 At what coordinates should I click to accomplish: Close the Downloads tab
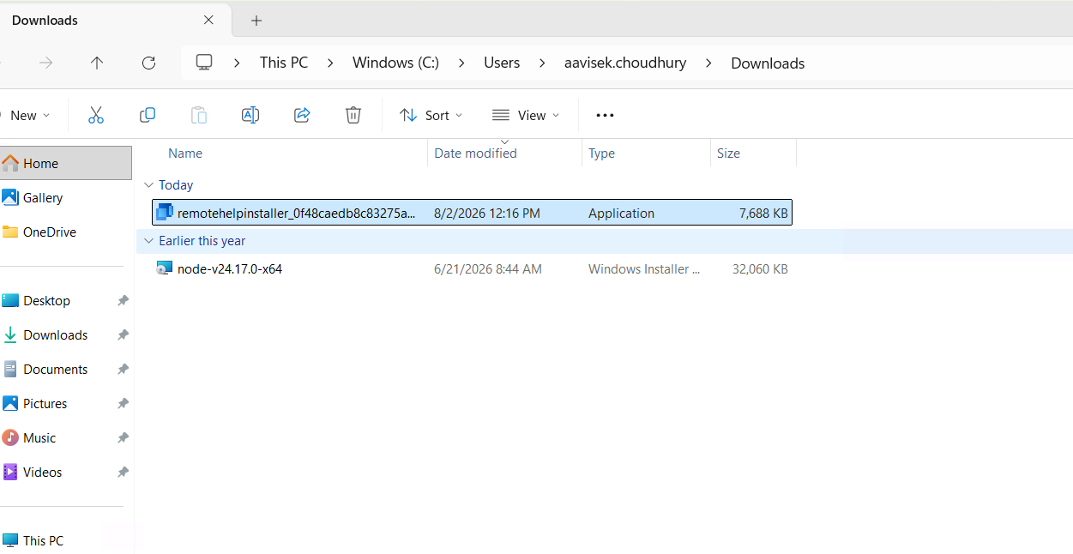(x=208, y=20)
